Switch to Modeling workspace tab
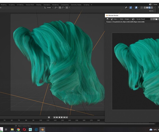 point(3,5)
